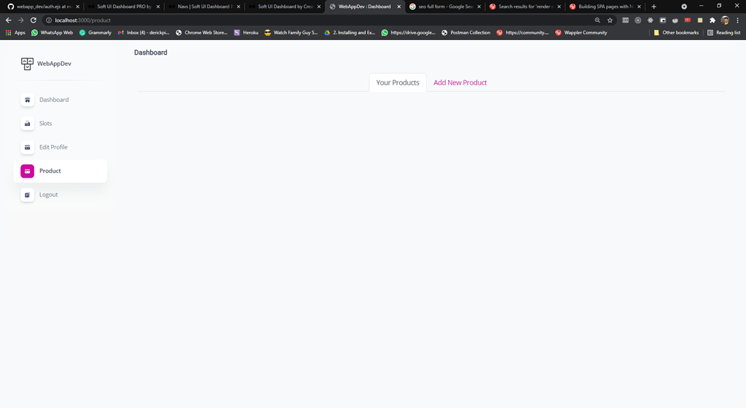Open the Extensions puzzle piece icon
The width and height of the screenshot is (746, 408).
point(712,20)
